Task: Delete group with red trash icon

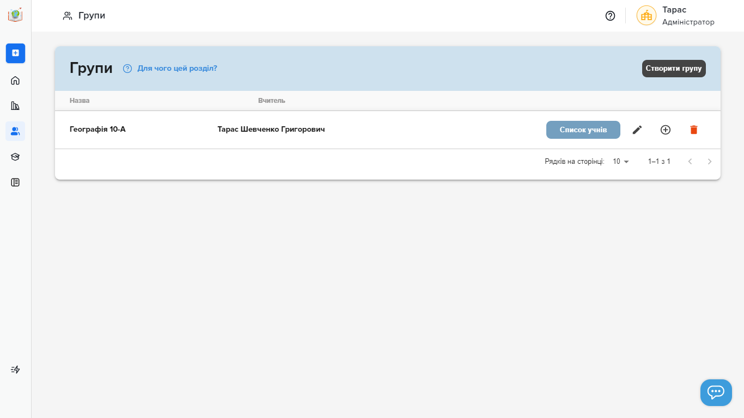Action: pyautogui.click(x=694, y=130)
